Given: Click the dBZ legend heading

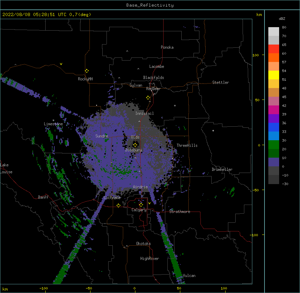Looking at the screenshot, I should coord(282,18).
